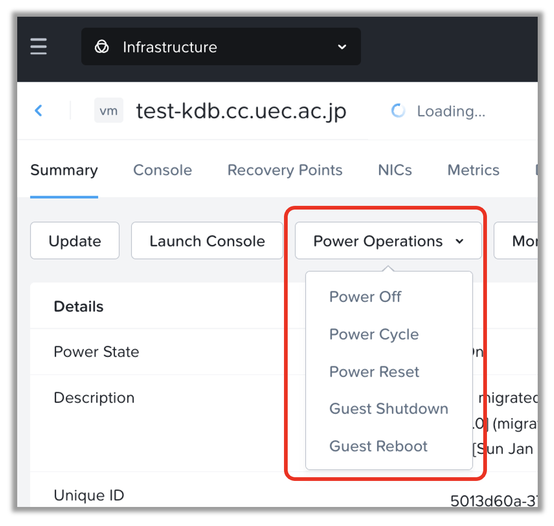The width and height of the screenshot is (554, 526).
Task: Select Guest Reboot from the menu
Action: tap(378, 446)
